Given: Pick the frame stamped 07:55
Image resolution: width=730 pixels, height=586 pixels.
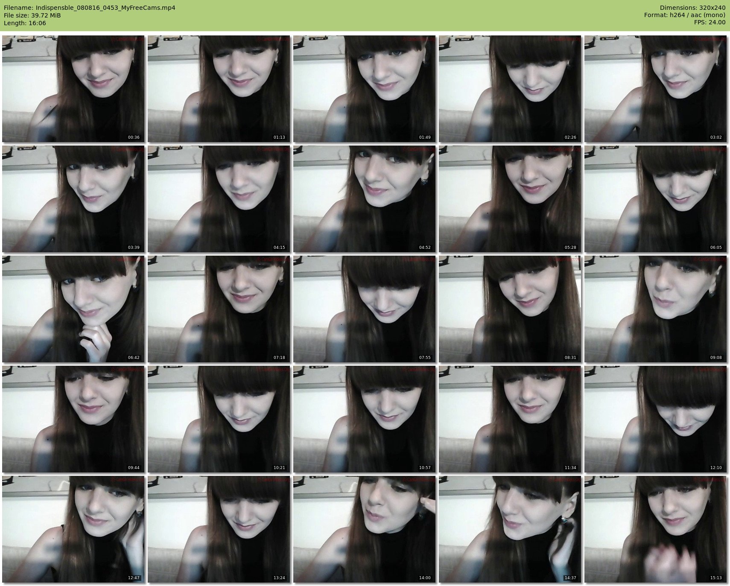Looking at the screenshot, I should 364,309.
